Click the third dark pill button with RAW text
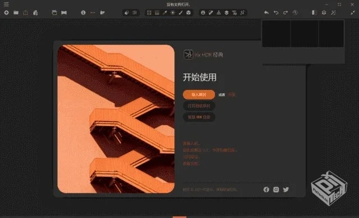 click(x=199, y=117)
